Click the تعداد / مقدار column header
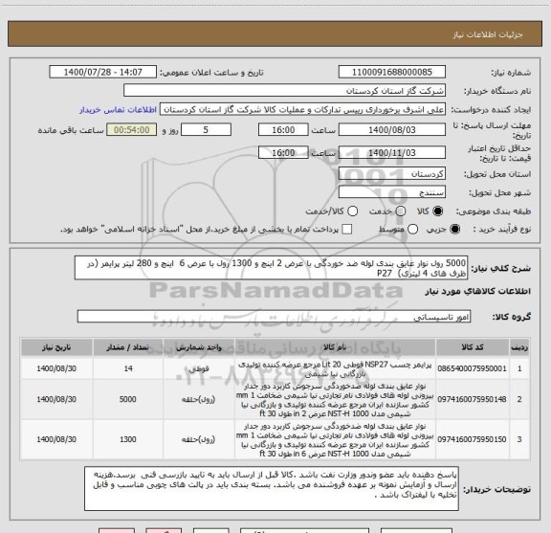Viewport: 551px width, 533px height. tap(128, 347)
